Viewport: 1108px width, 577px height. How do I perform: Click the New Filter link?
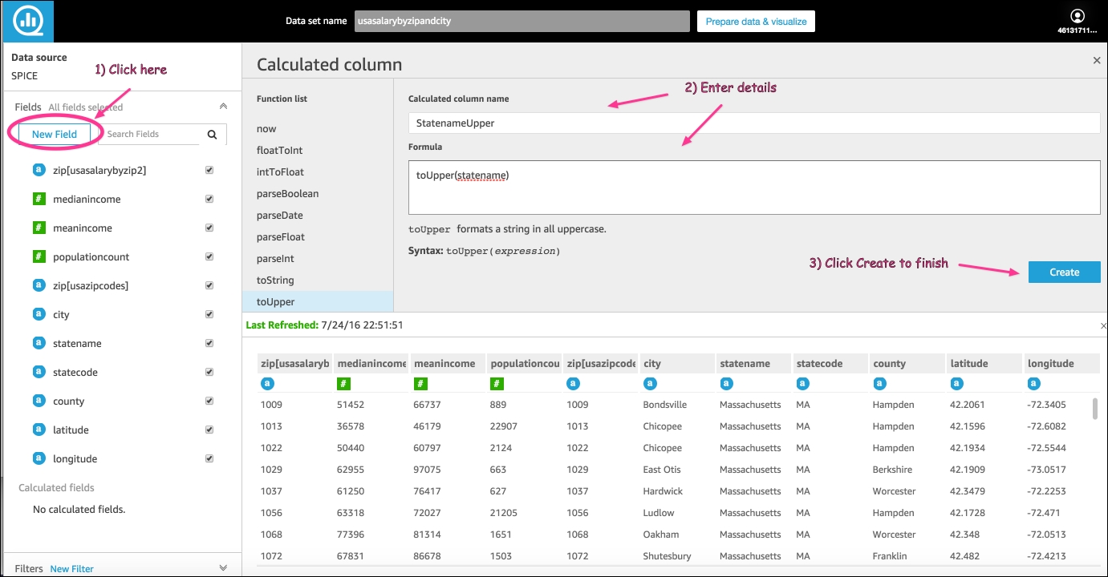coord(72,568)
